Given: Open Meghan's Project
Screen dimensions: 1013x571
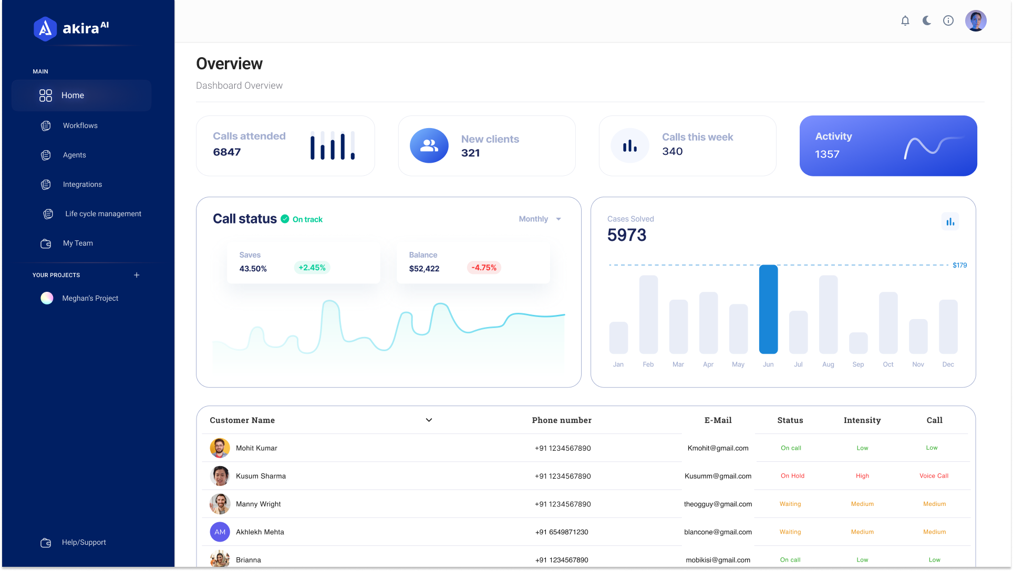Looking at the screenshot, I should tap(90, 298).
